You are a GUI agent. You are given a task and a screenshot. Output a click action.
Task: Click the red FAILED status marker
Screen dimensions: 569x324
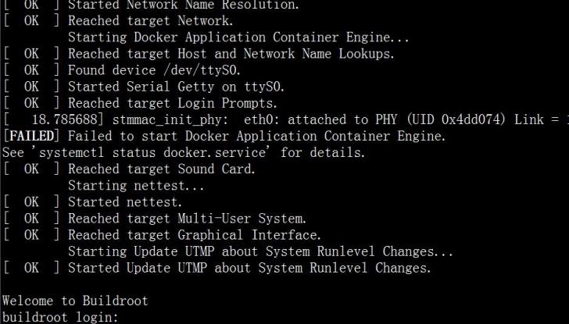coord(29,136)
